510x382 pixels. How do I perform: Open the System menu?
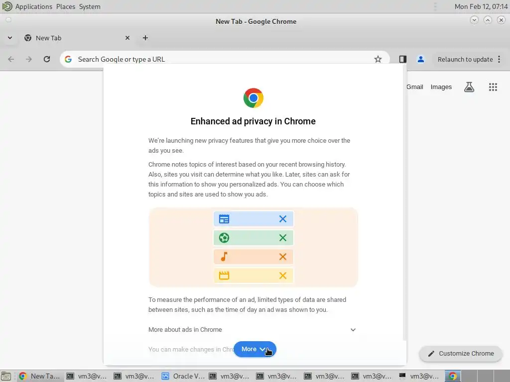(90, 6)
